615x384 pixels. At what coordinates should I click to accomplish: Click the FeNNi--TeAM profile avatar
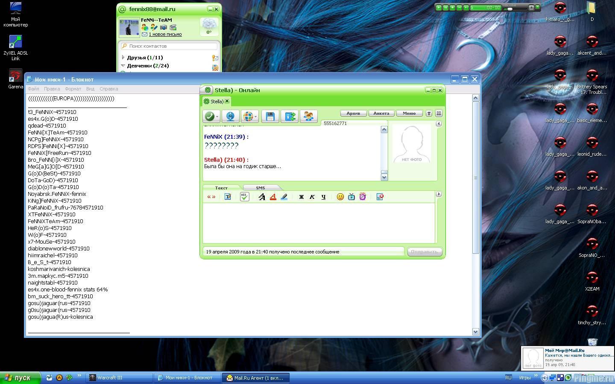129,27
